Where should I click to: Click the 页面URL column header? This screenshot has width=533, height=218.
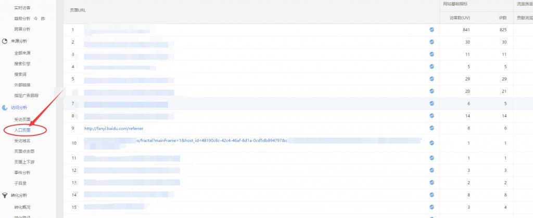point(78,10)
